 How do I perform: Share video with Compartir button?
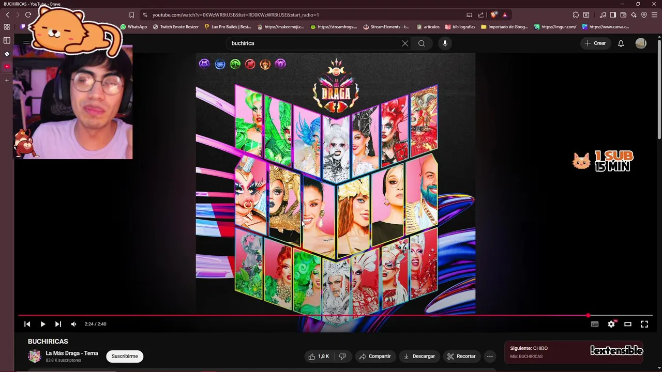[x=375, y=356]
